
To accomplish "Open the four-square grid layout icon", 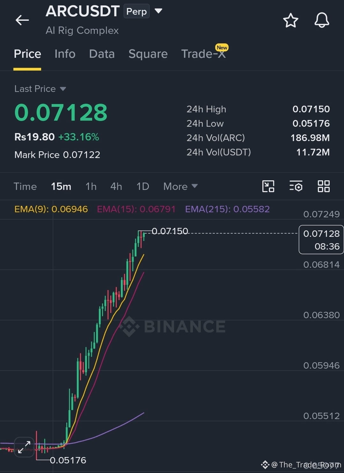I will pyautogui.click(x=324, y=186).
